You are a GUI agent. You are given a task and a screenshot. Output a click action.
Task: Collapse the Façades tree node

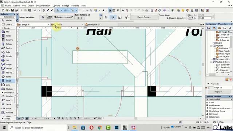point(211,45)
